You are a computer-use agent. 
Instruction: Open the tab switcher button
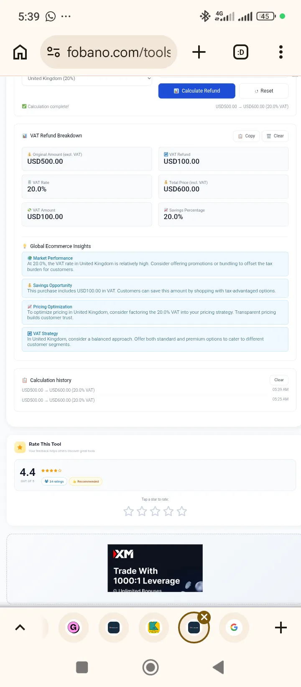240,52
